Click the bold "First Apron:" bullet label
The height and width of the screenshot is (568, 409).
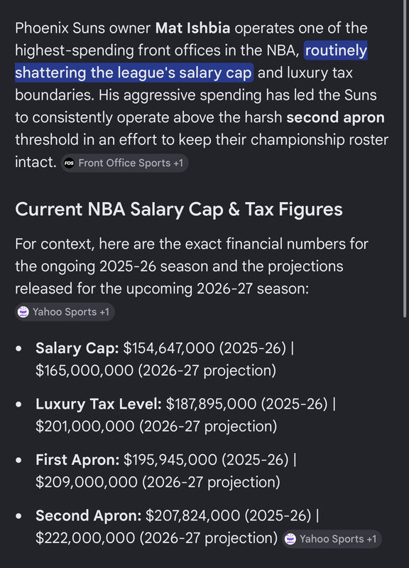coord(77,460)
